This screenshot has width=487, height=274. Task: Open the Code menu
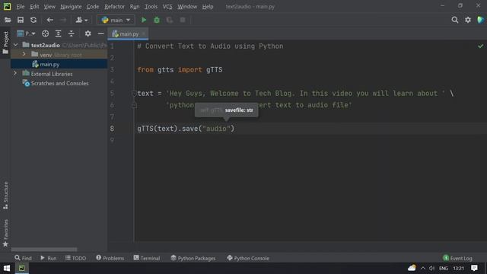click(93, 7)
